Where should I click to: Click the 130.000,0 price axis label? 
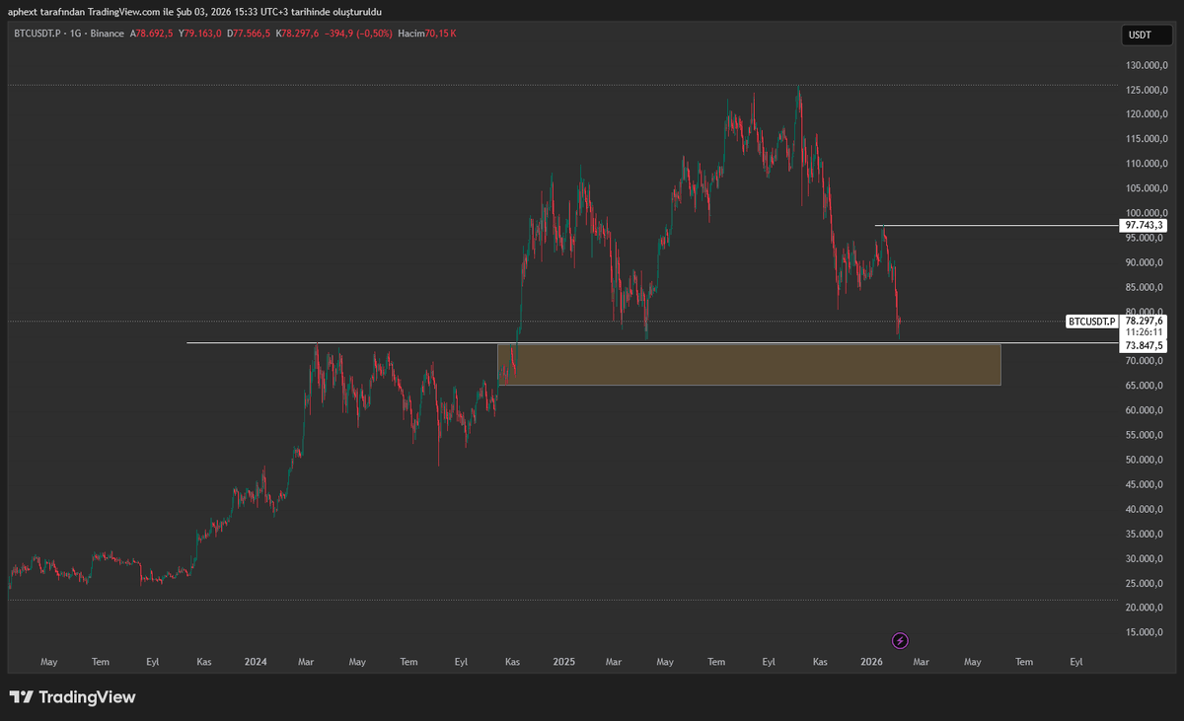tap(1147, 65)
